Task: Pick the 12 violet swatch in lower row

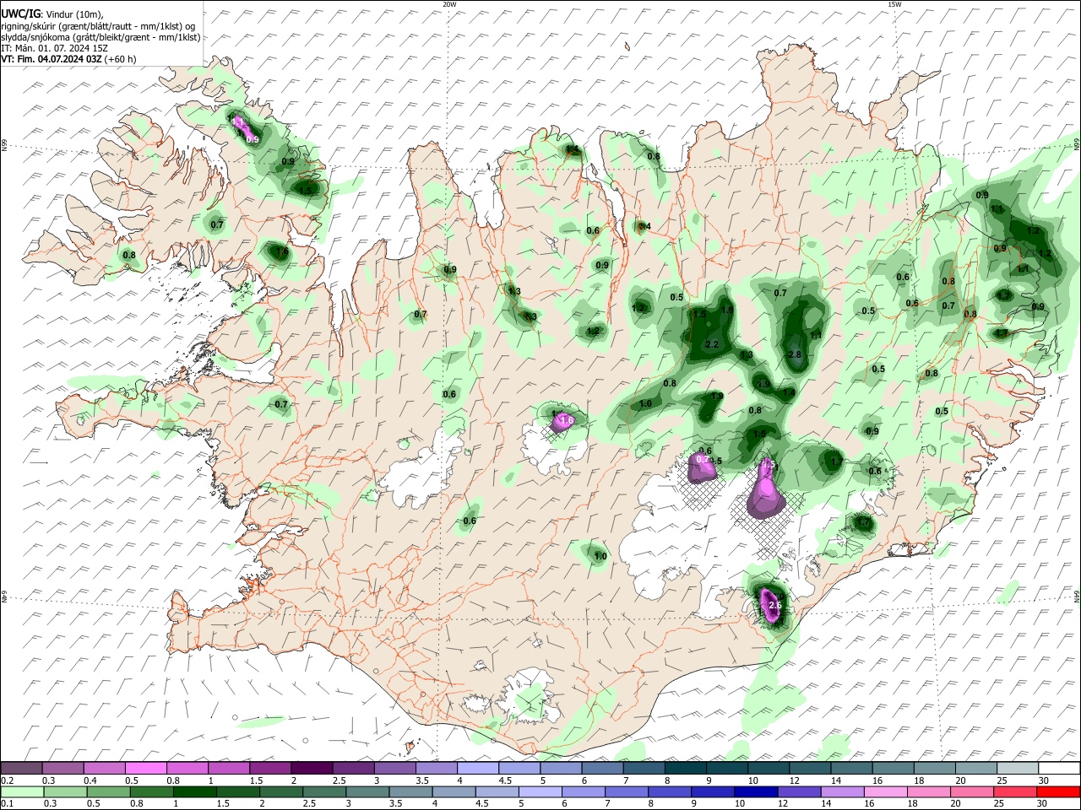Action: [x=799, y=791]
